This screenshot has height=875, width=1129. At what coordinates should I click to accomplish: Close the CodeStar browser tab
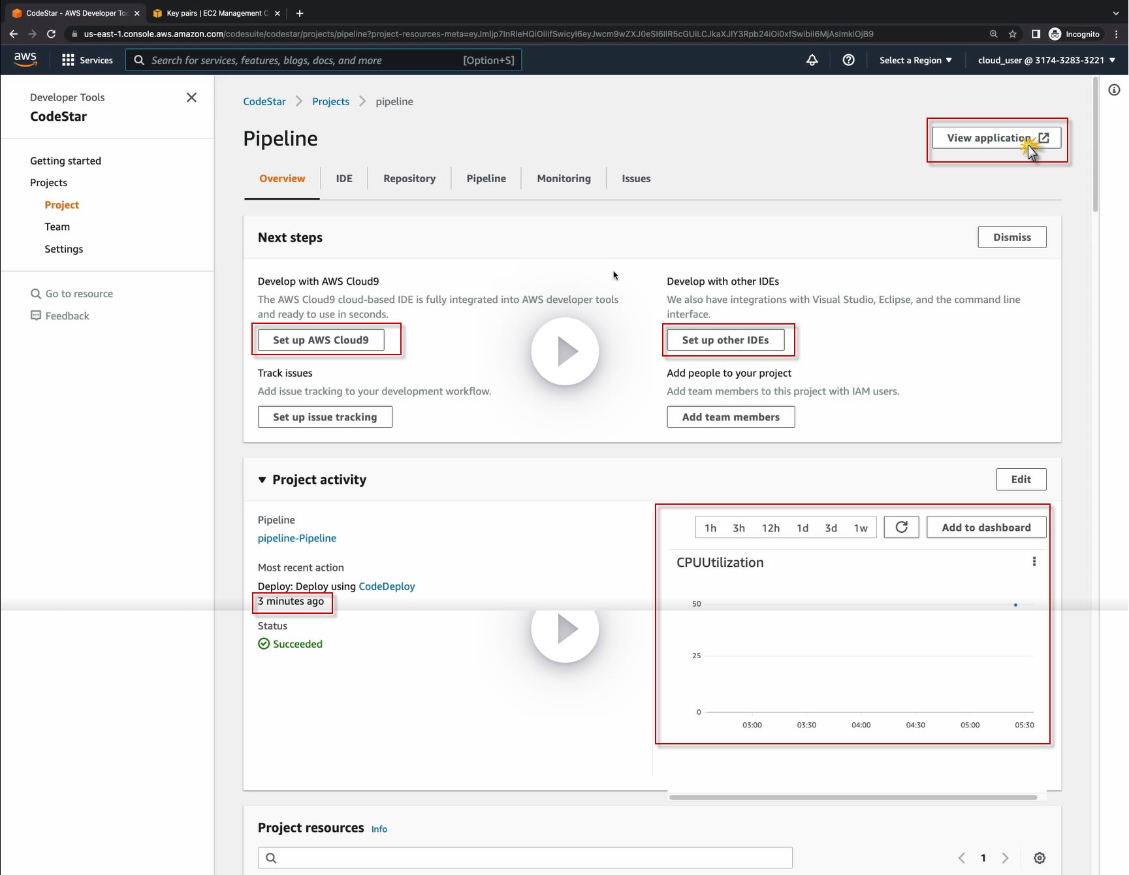pyautogui.click(x=136, y=13)
